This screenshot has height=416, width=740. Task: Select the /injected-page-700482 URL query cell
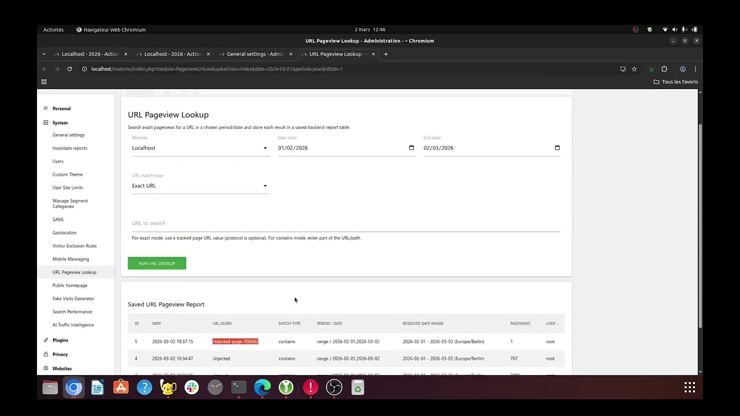pos(235,341)
